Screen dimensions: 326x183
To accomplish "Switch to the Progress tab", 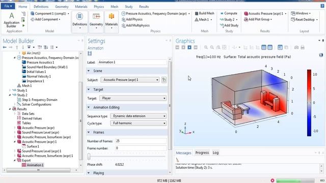I will coord(202,152).
